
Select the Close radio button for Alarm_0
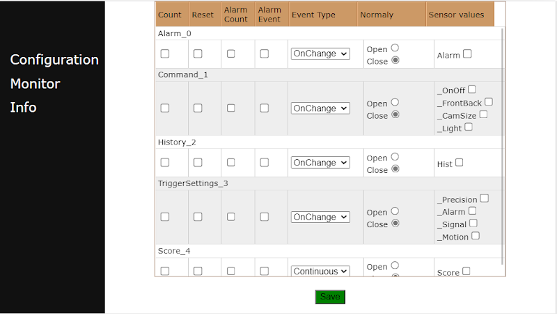[x=395, y=60]
